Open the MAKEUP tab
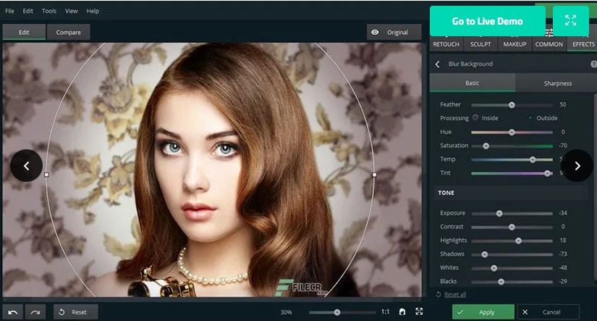 515,44
